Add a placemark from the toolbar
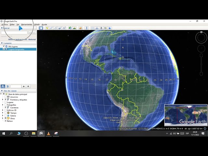 pyautogui.click(x=47, y=28)
